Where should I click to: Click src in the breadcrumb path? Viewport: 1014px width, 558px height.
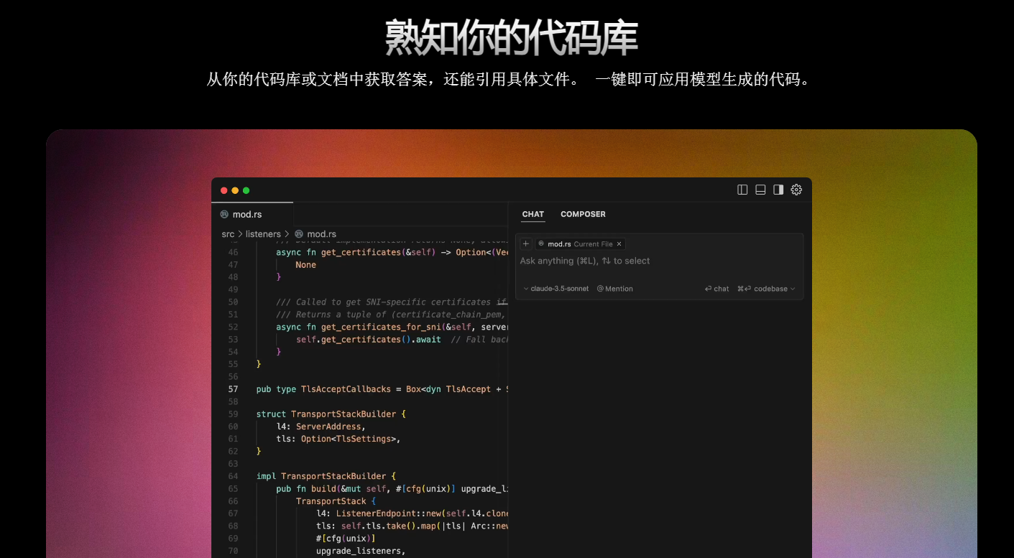coord(228,233)
